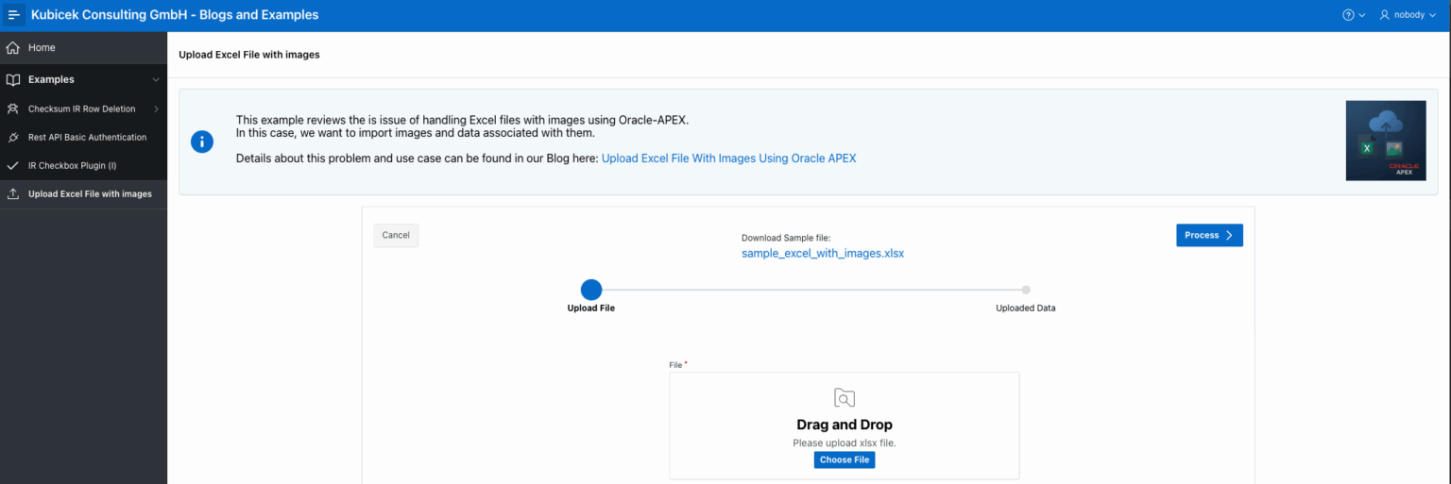
Task: Click the 'Upload File' step label
Action: [591, 309]
